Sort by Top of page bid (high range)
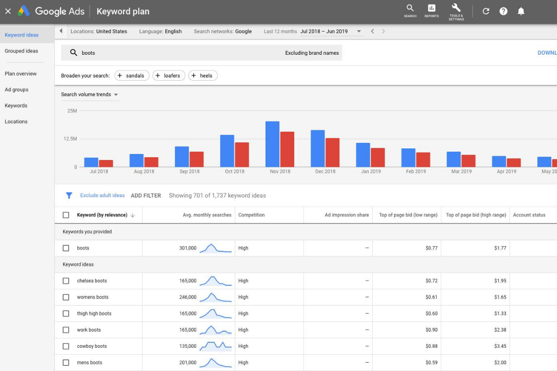The height and width of the screenshot is (371, 557). pyautogui.click(x=476, y=215)
